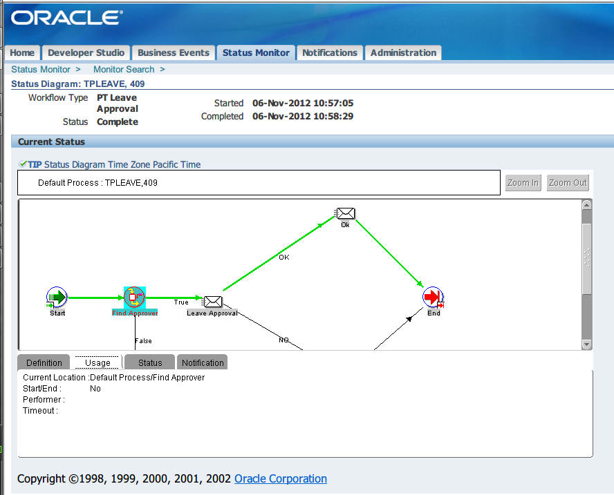Click the Zoom Out button
Image resolution: width=614 pixels, height=495 pixels.
click(568, 182)
